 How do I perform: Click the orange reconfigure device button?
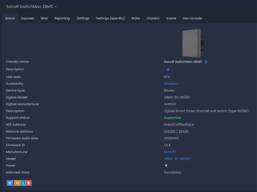pyautogui.click(x=17, y=183)
